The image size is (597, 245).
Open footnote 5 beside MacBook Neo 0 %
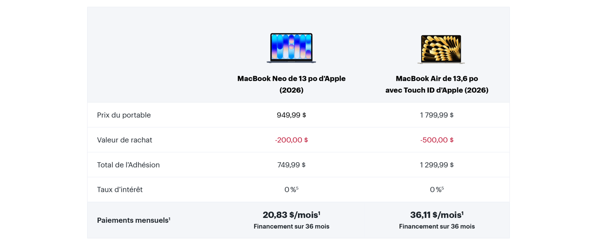pyautogui.click(x=297, y=188)
